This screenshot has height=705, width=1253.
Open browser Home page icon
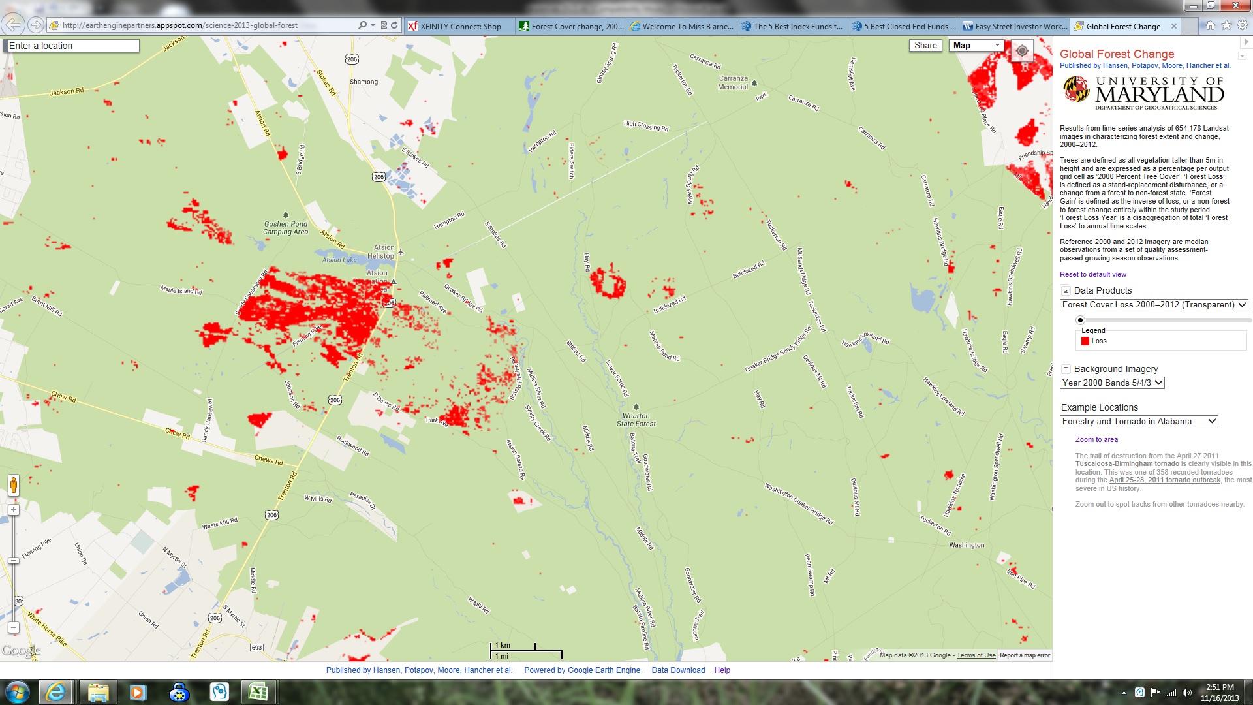point(1210,25)
